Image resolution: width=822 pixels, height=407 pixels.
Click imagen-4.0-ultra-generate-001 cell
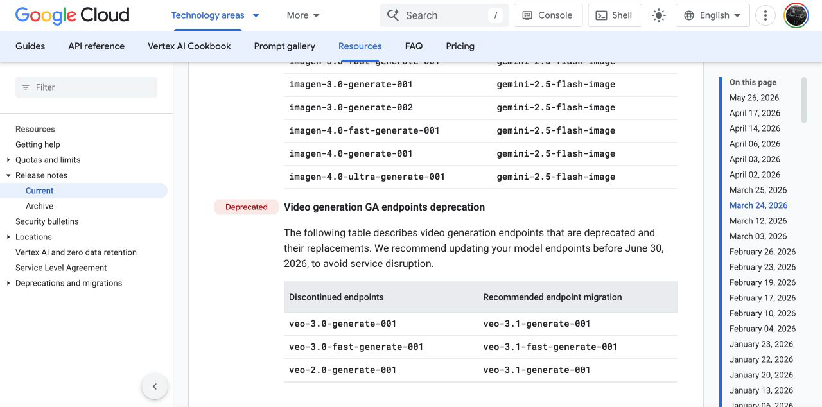click(367, 177)
